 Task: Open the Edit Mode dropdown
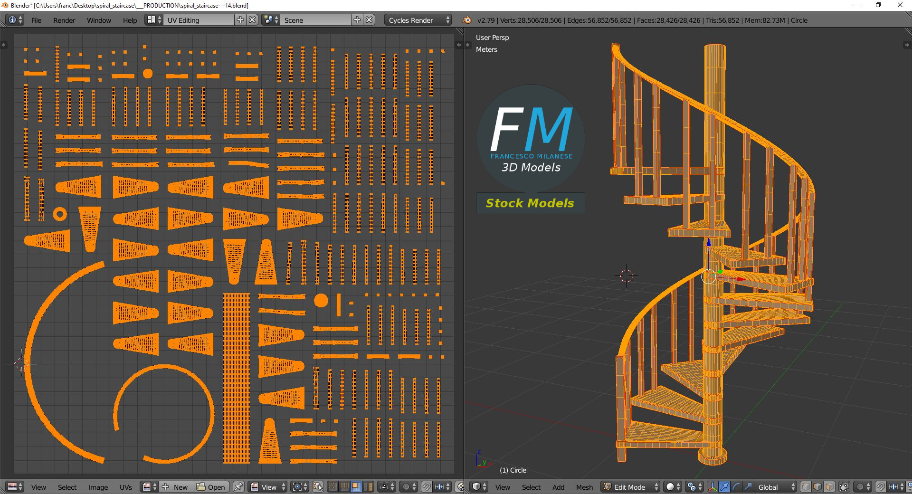(x=630, y=487)
